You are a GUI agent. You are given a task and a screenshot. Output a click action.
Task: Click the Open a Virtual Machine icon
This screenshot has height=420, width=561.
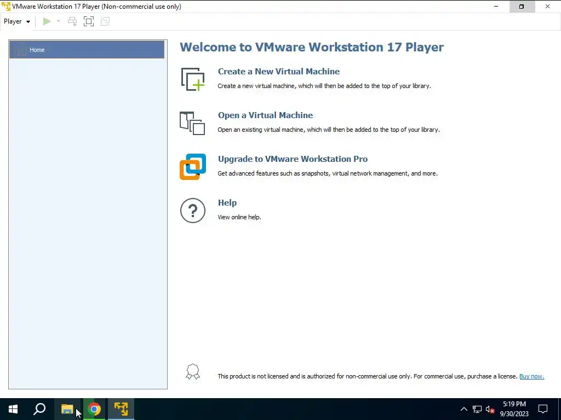pyautogui.click(x=192, y=123)
